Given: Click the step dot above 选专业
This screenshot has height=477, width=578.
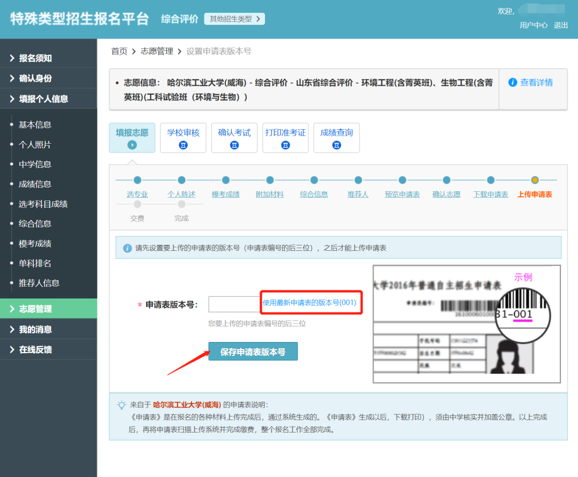Looking at the screenshot, I should click(x=138, y=180).
